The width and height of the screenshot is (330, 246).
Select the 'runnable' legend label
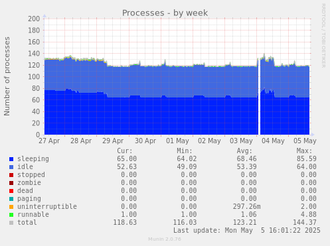coord(33,214)
